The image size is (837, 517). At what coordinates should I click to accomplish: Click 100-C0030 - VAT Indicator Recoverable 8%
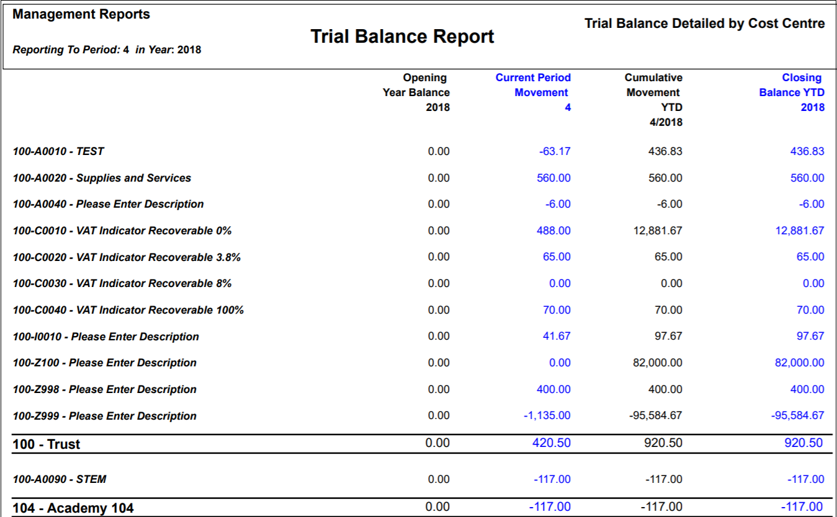(x=122, y=283)
